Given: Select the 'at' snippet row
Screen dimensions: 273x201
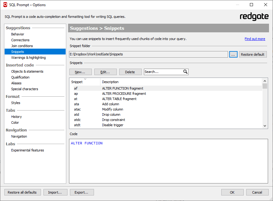Looking at the screenshot, I should (x=166, y=99).
